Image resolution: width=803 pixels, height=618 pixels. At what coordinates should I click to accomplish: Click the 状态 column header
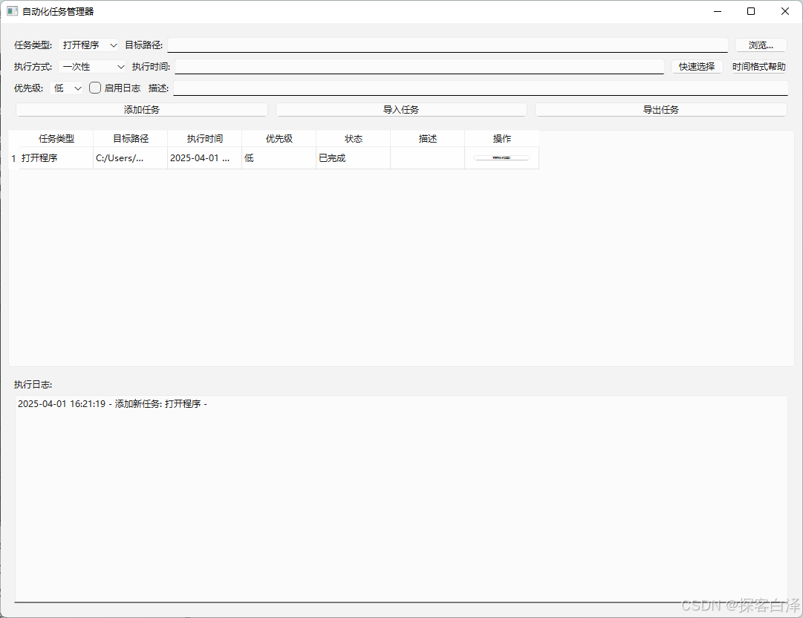tap(353, 137)
